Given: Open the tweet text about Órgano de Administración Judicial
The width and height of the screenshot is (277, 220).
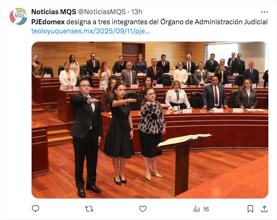Looking at the screenshot, I should point(150,22).
